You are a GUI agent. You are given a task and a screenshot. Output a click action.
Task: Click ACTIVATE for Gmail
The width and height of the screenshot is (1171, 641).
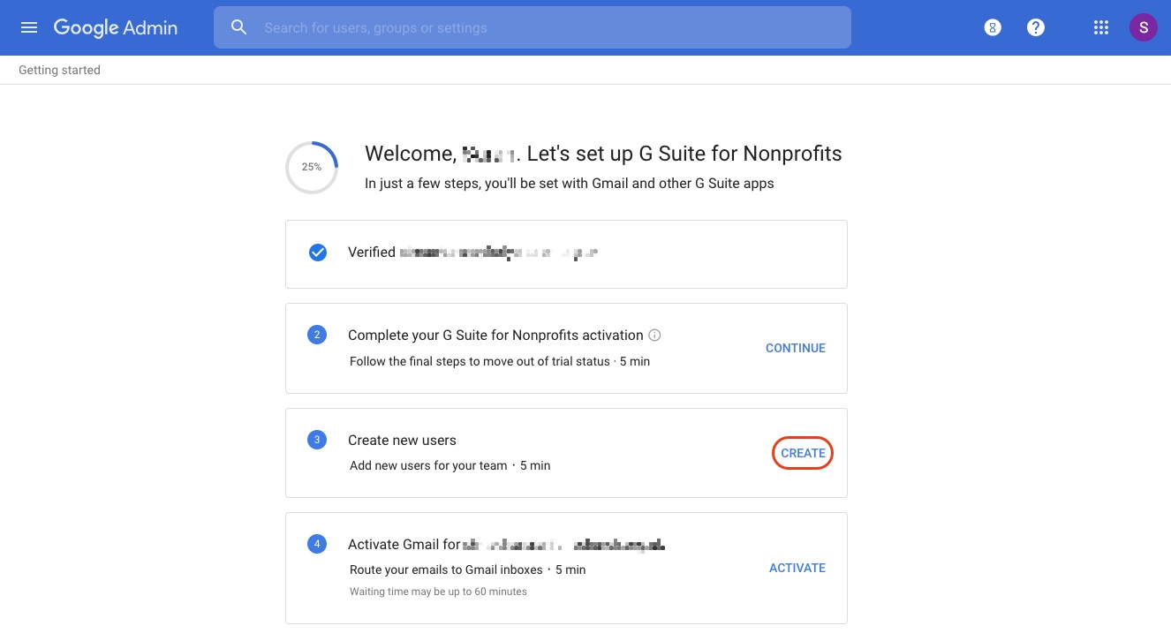(x=797, y=568)
